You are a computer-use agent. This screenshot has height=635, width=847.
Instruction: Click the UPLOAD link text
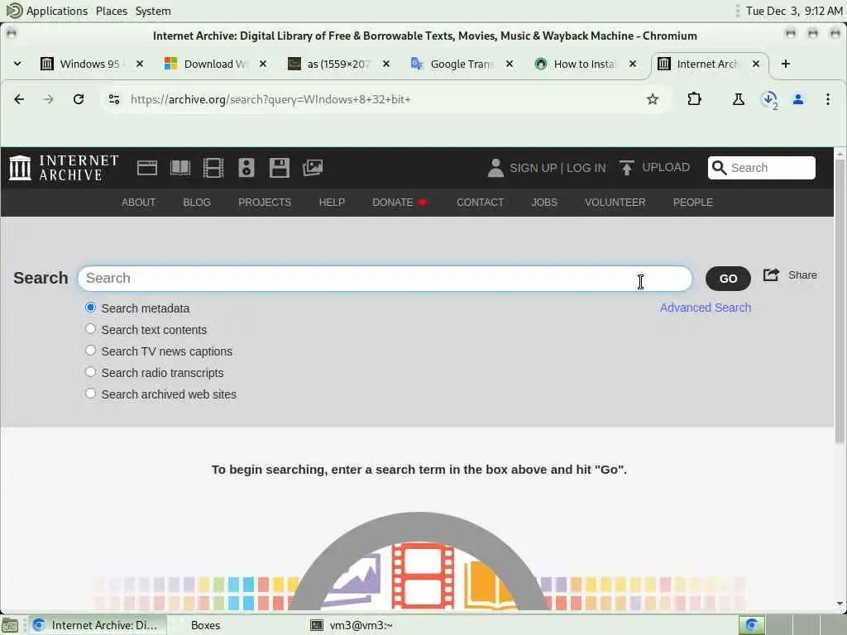pos(666,167)
